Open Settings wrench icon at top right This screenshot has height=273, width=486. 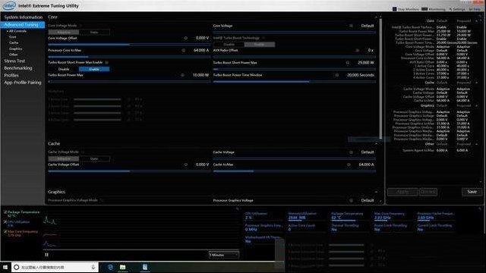click(450, 9)
